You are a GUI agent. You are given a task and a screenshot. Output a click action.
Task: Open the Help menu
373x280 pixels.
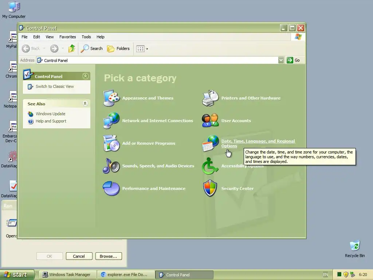[x=101, y=37]
